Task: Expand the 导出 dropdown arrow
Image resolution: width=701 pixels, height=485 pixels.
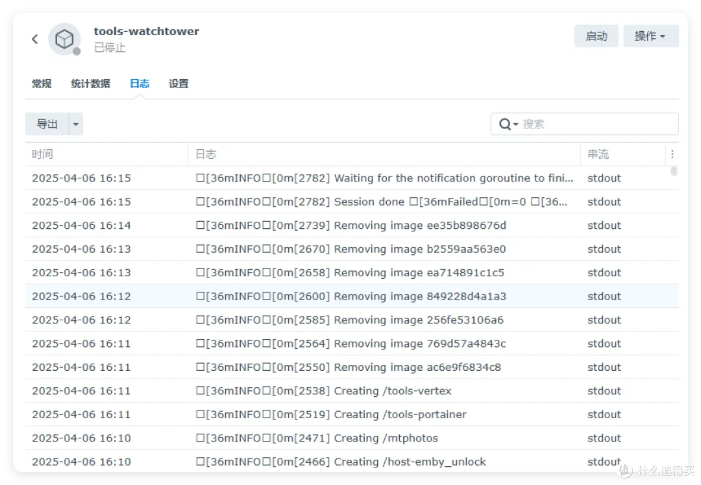Action: pyautogui.click(x=76, y=124)
